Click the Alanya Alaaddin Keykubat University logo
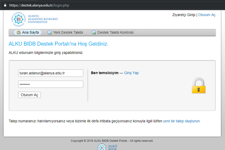The image size is (225, 150). coord(35,19)
